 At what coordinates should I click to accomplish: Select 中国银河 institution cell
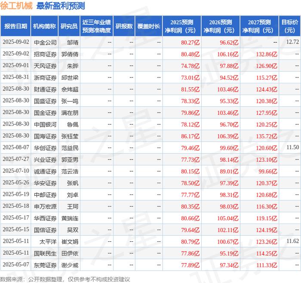[x=45, y=125]
